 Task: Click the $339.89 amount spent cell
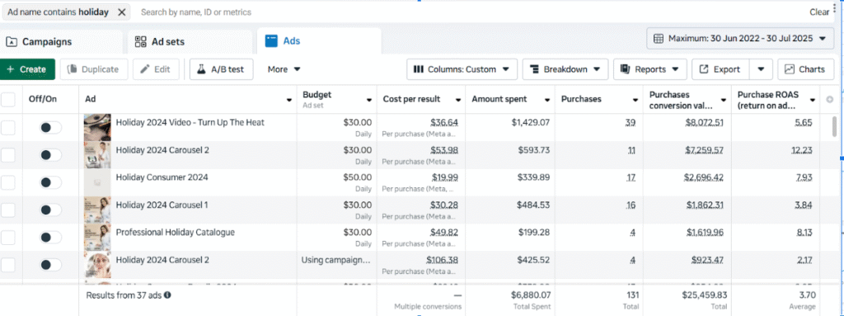click(533, 177)
